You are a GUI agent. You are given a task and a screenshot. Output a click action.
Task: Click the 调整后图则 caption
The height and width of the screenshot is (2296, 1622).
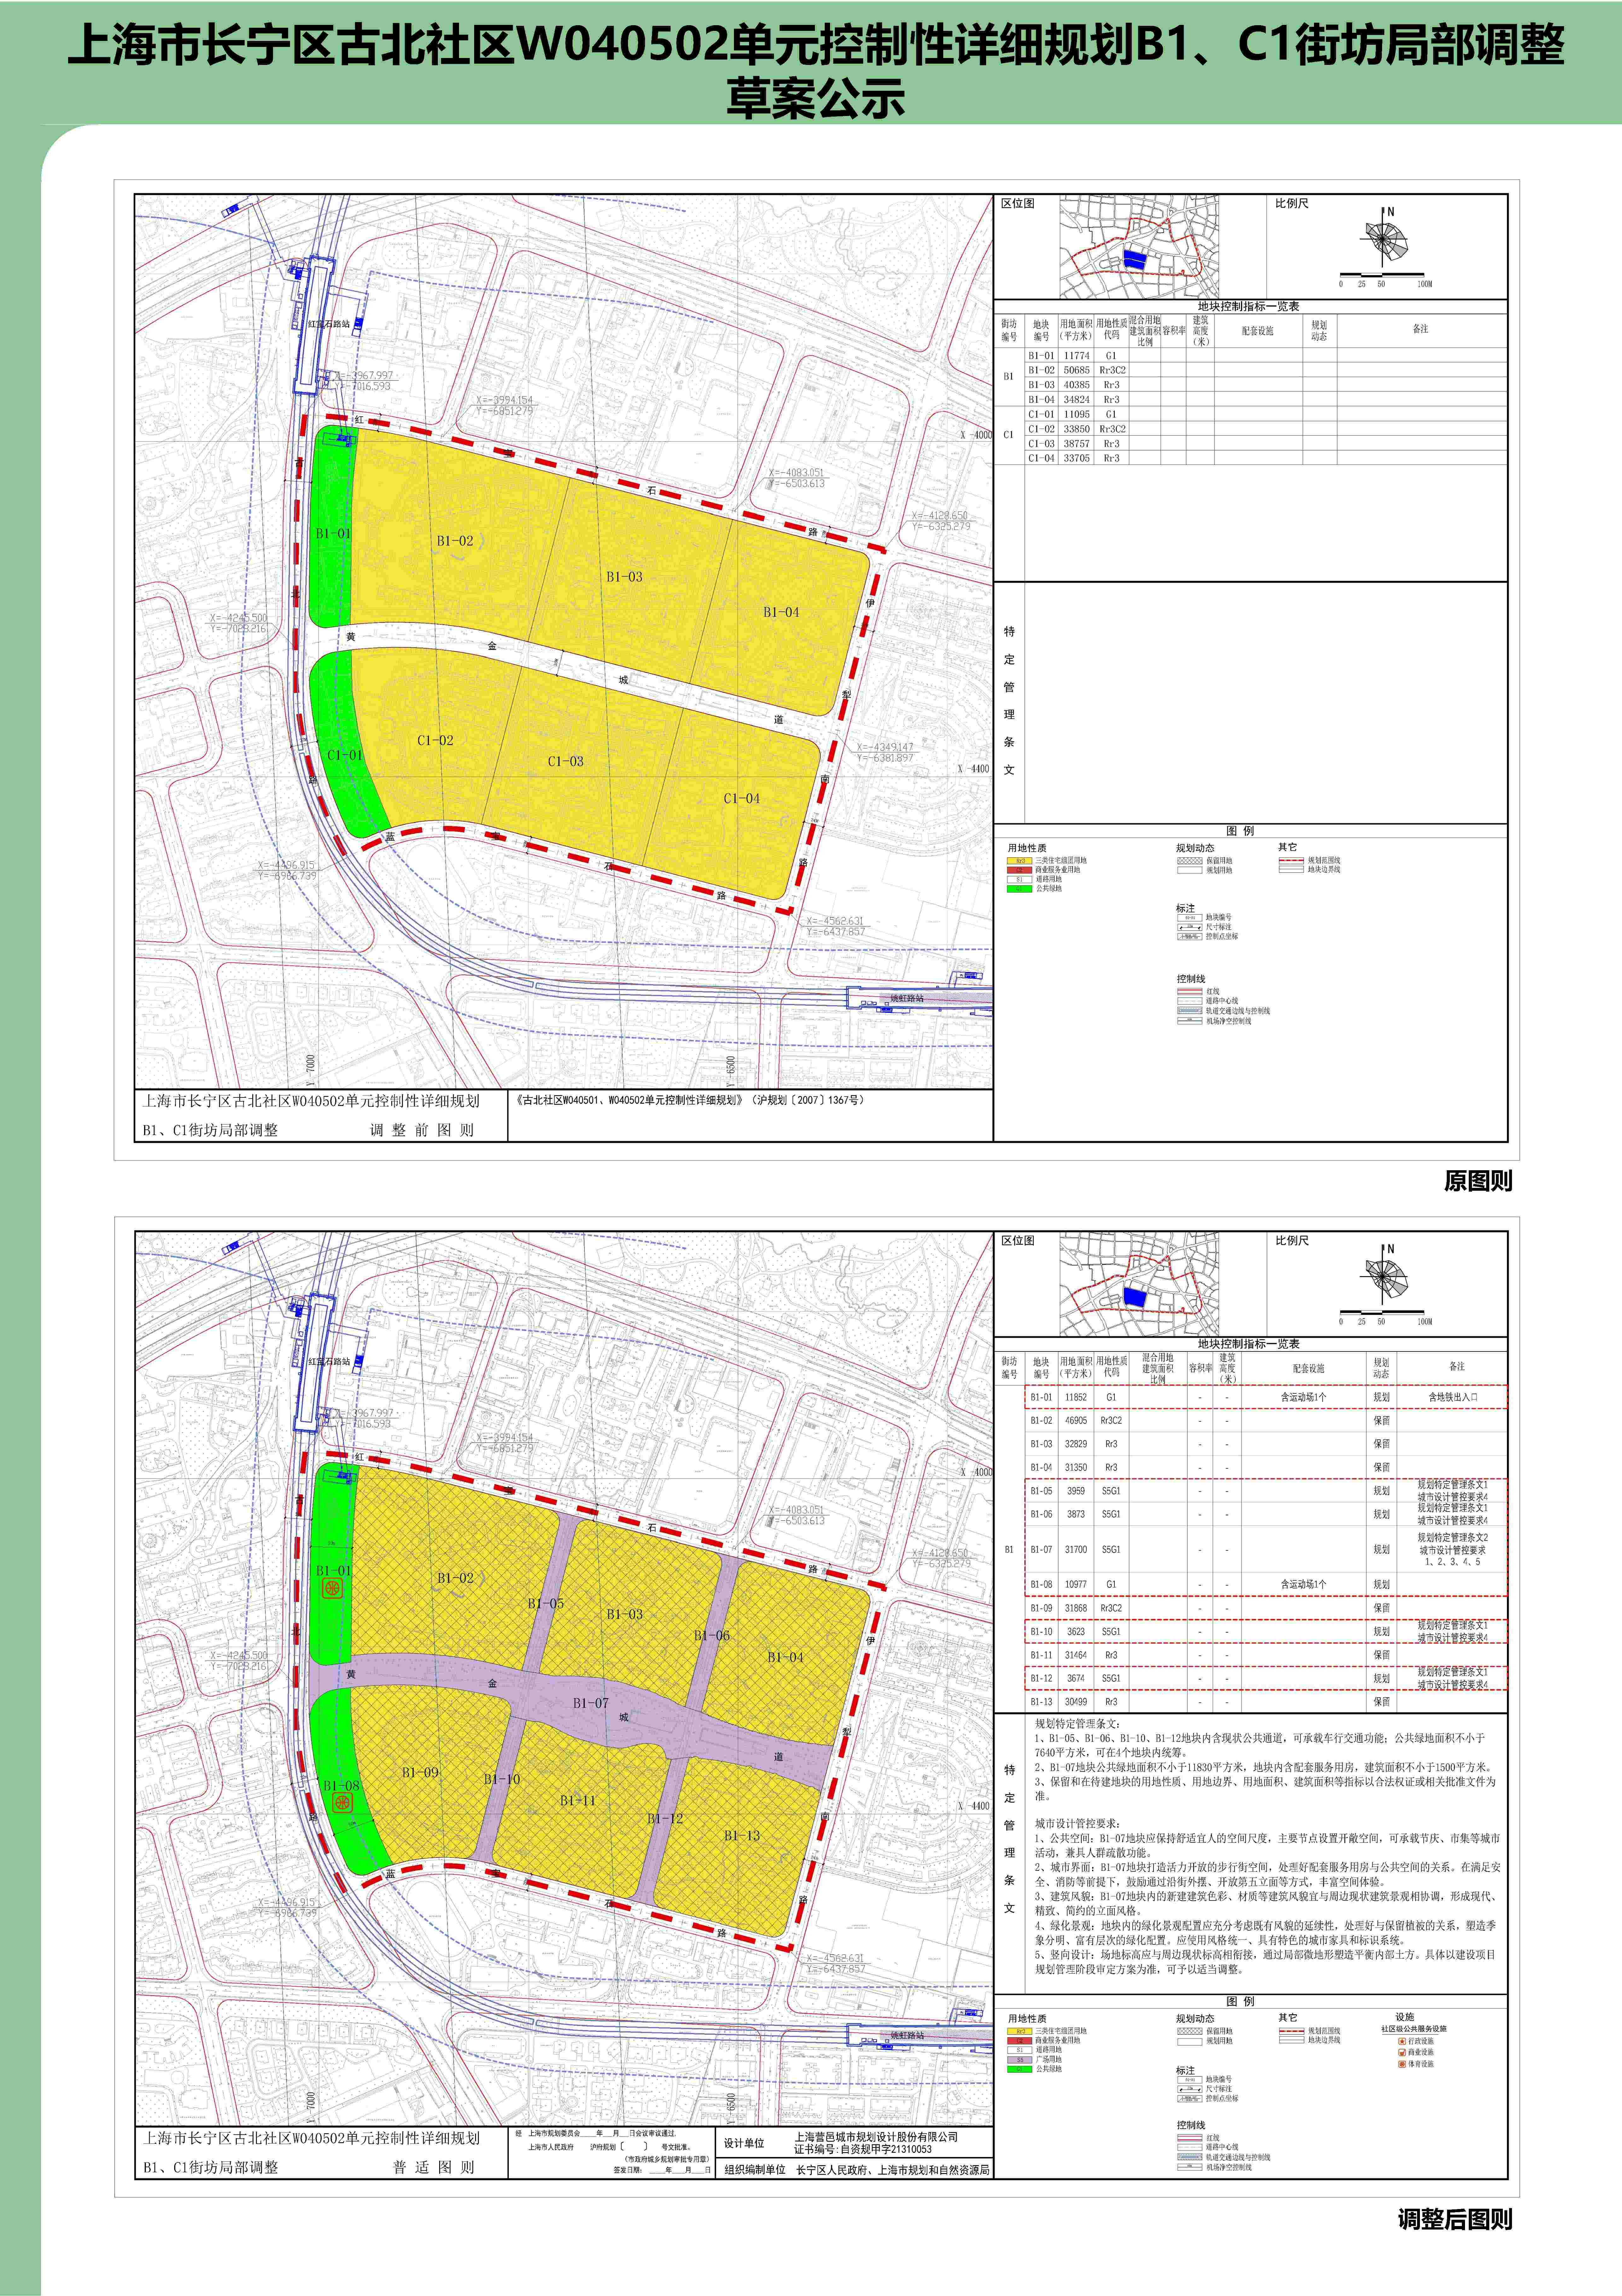click(1455, 2219)
